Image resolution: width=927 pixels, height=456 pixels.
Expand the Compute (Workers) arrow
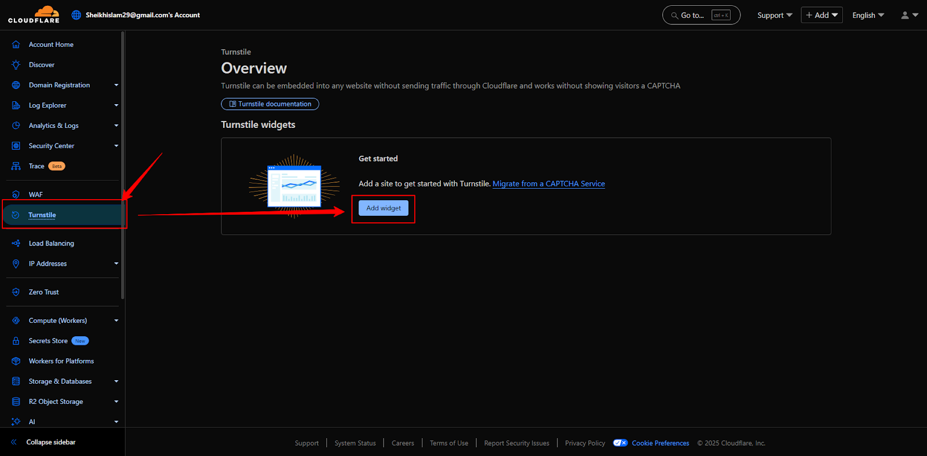pos(116,321)
